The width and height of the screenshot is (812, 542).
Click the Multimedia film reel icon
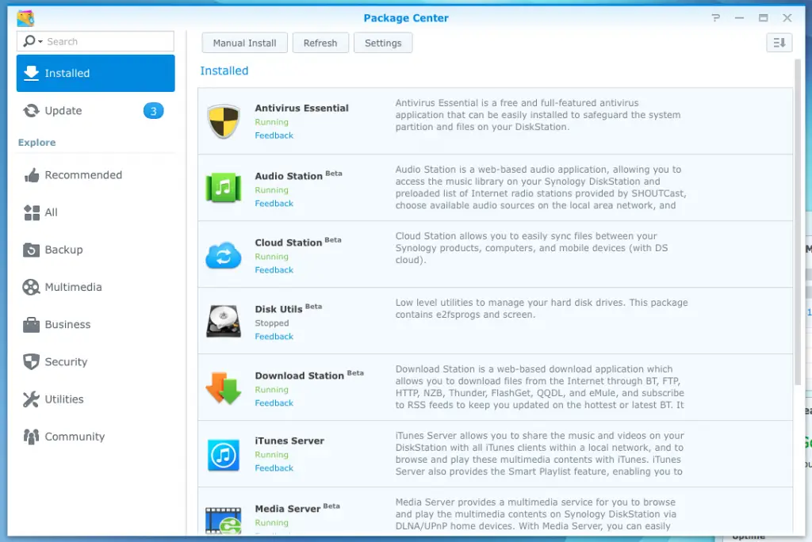[31, 287]
